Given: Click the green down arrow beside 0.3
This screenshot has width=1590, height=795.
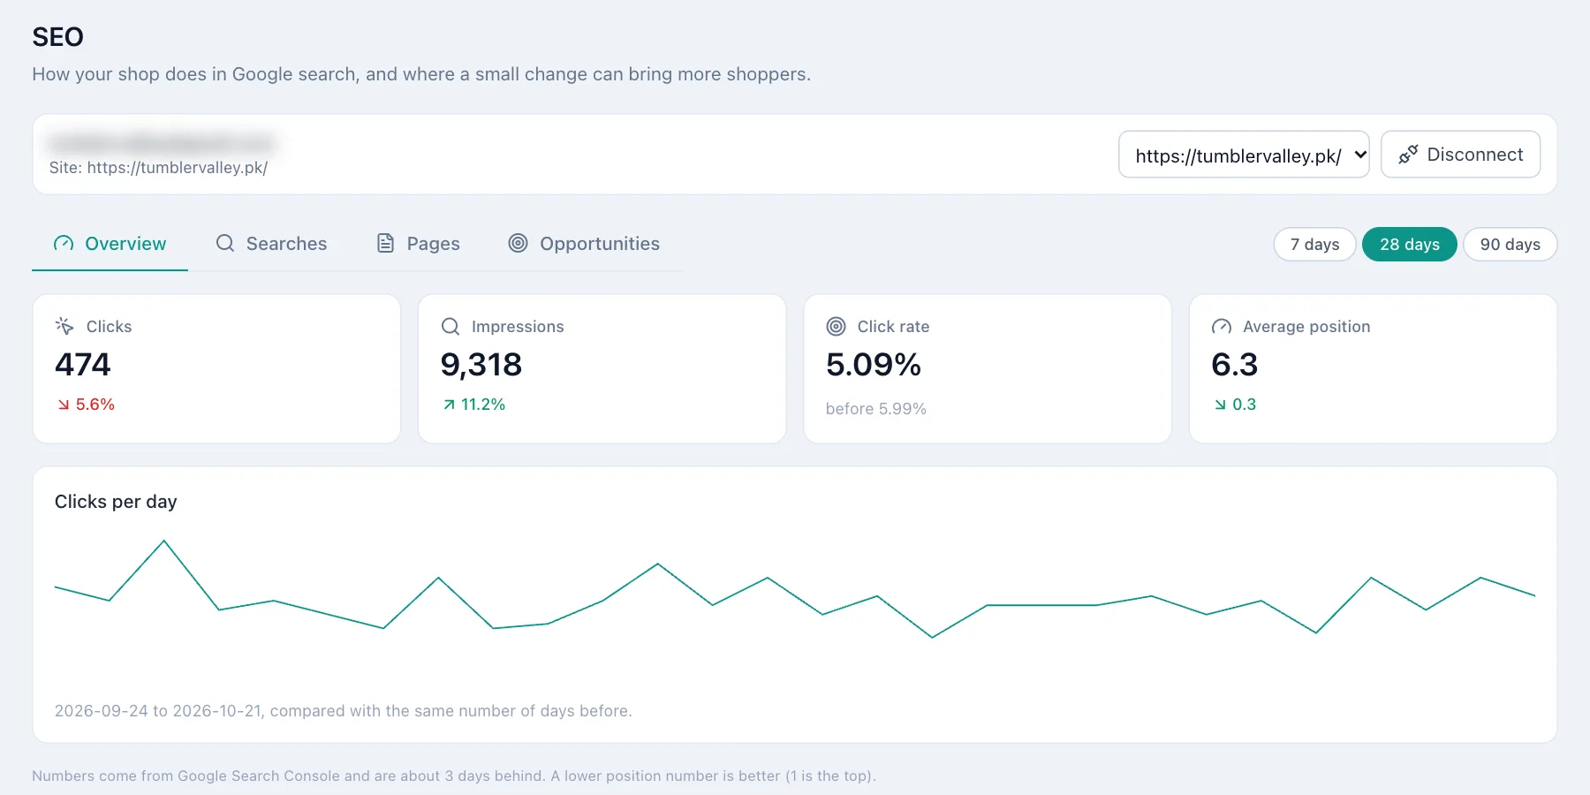Looking at the screenshot, I should [x=1220, y=405].
